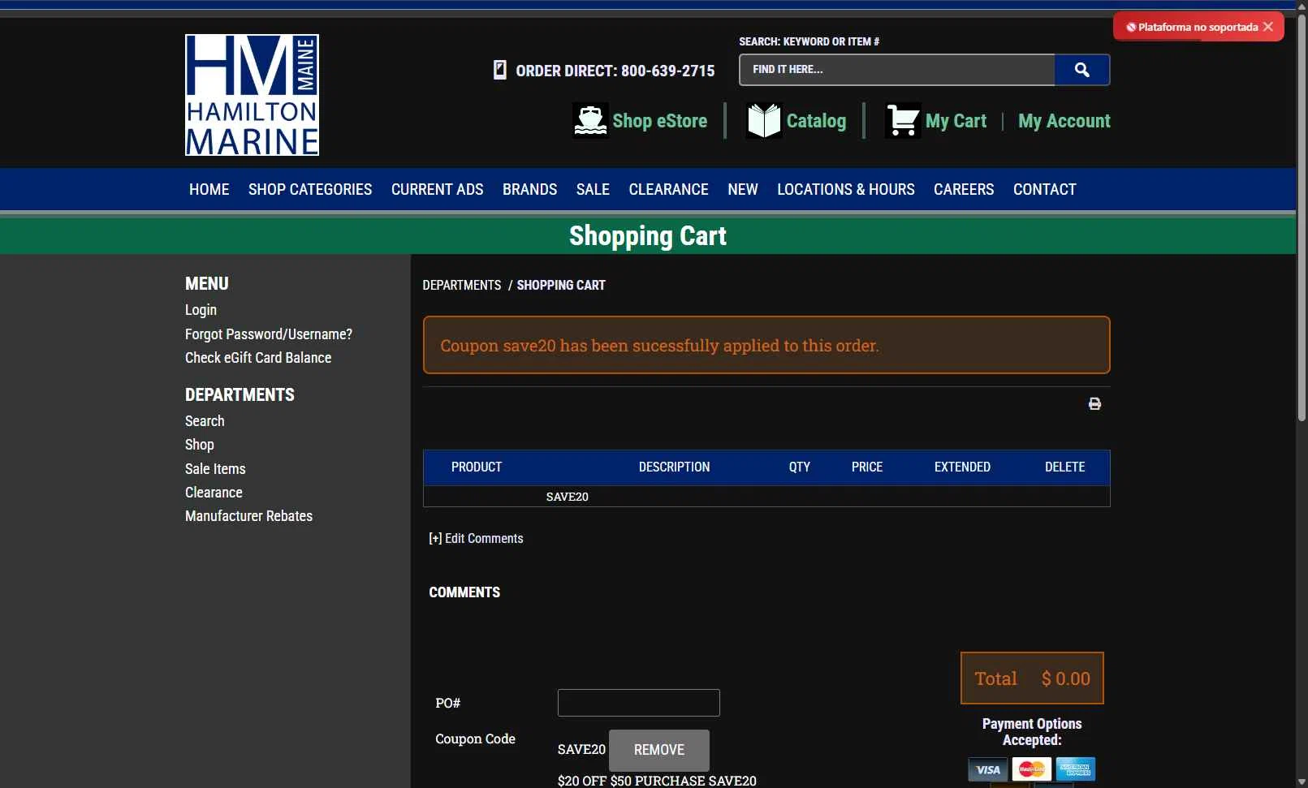Click the DEPARTMENTS breadcrumb
The width and height of the screenshot is (1308, 788).
(461, 285)
